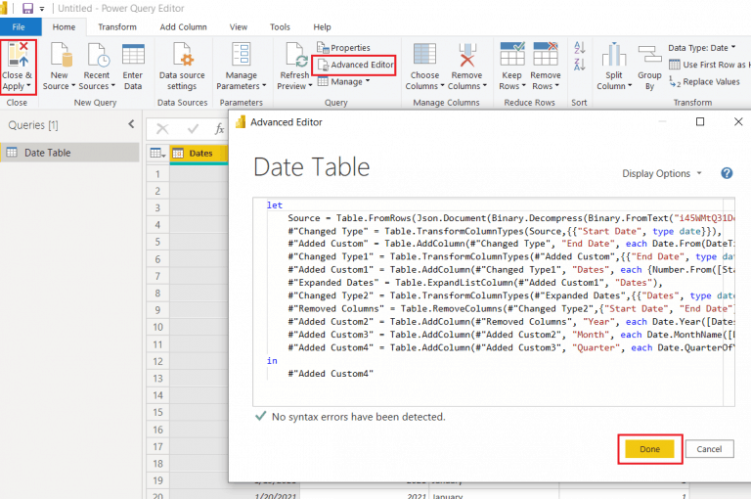Sort ascending A to Z
This screenshot has height=499, width=751.
(580, 48)
